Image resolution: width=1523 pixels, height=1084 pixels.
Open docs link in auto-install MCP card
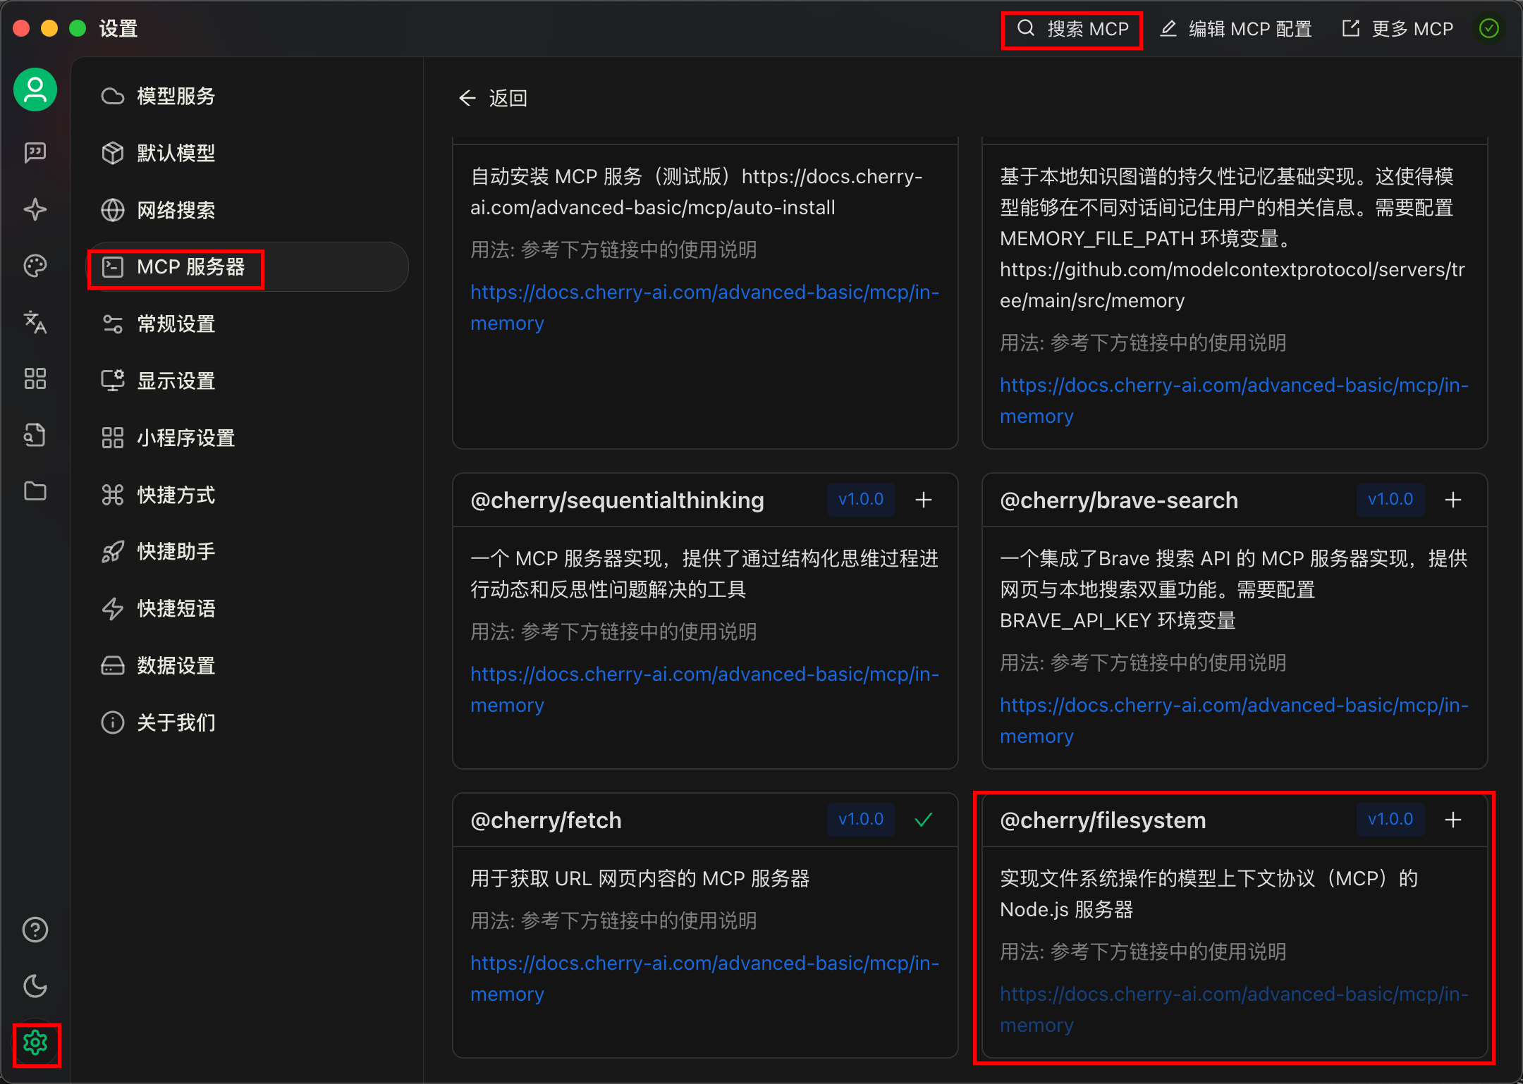705,308
